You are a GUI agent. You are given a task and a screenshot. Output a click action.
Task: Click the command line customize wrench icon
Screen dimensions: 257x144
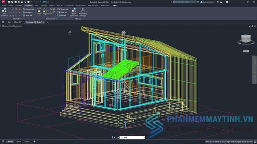pyautogui.click(x=118, y=138)
